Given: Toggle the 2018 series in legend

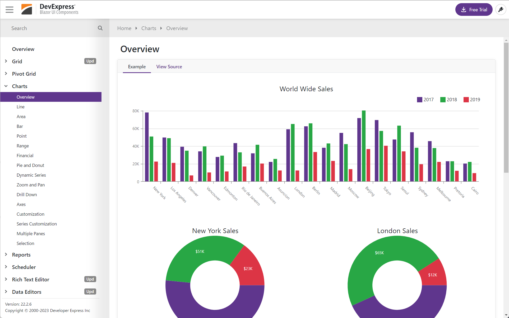Looking at the screenshot, I should click(448, 100).
